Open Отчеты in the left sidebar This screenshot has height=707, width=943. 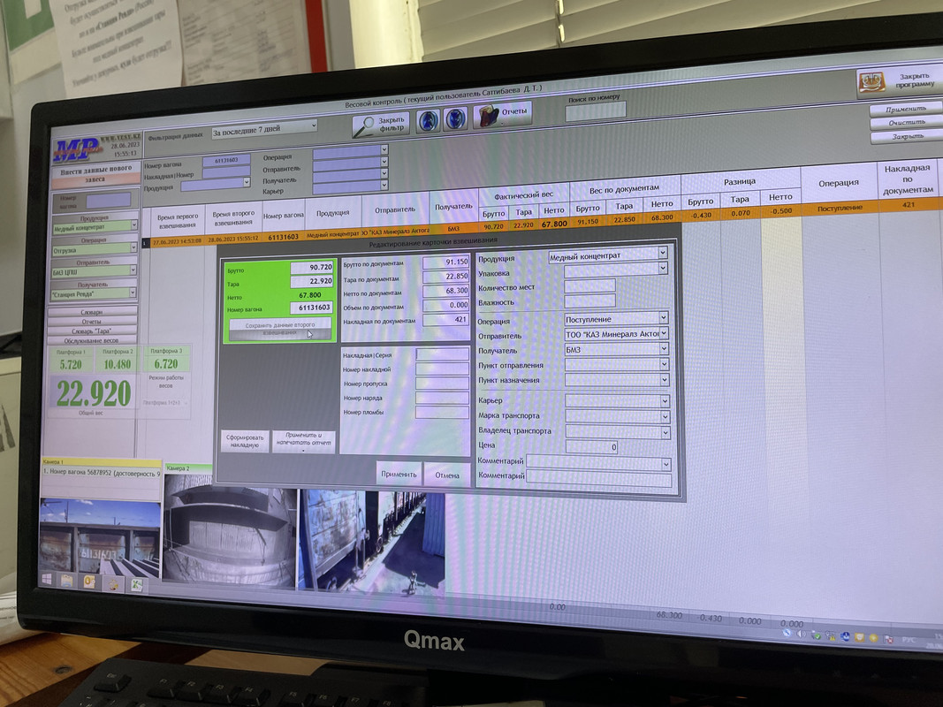tap(92, 322)
